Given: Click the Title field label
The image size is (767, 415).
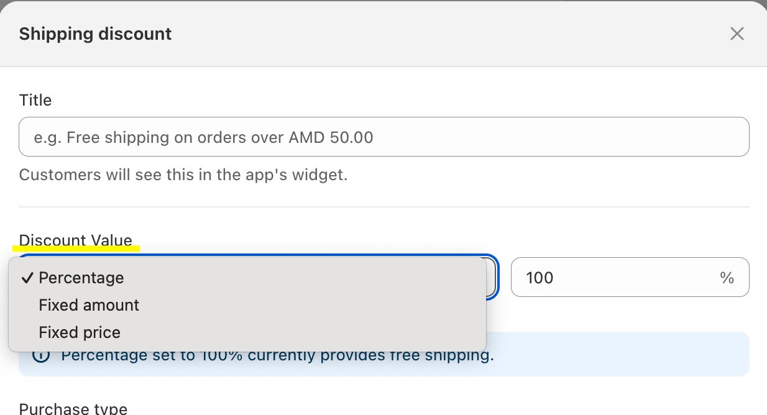Looking at the screenshot, I should (x=35, y=100).
